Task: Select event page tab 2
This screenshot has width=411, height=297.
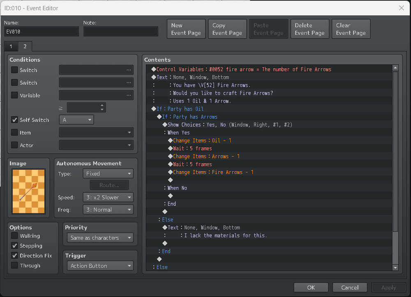Action: (25, 46)
